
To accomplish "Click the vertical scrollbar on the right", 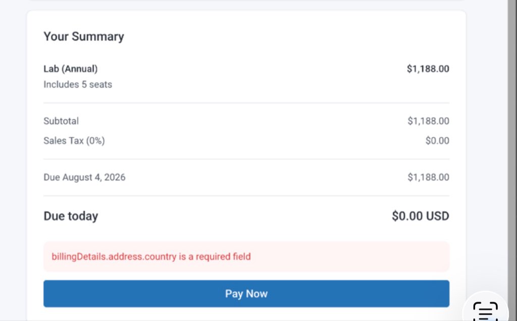I will point(512,161).
